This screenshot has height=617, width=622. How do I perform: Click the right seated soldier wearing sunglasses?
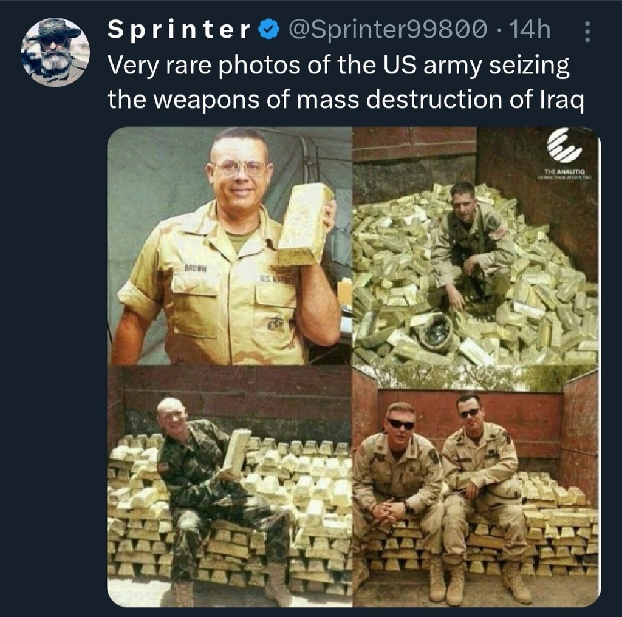click(482, 496)
